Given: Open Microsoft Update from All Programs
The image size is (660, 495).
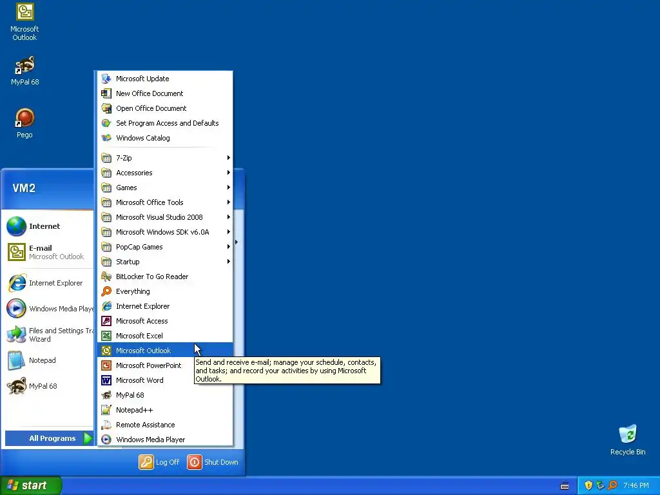Looking at the screenshot, I should click(x=165, y=79).
